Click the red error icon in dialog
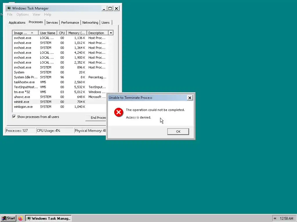 coord(119,112)
